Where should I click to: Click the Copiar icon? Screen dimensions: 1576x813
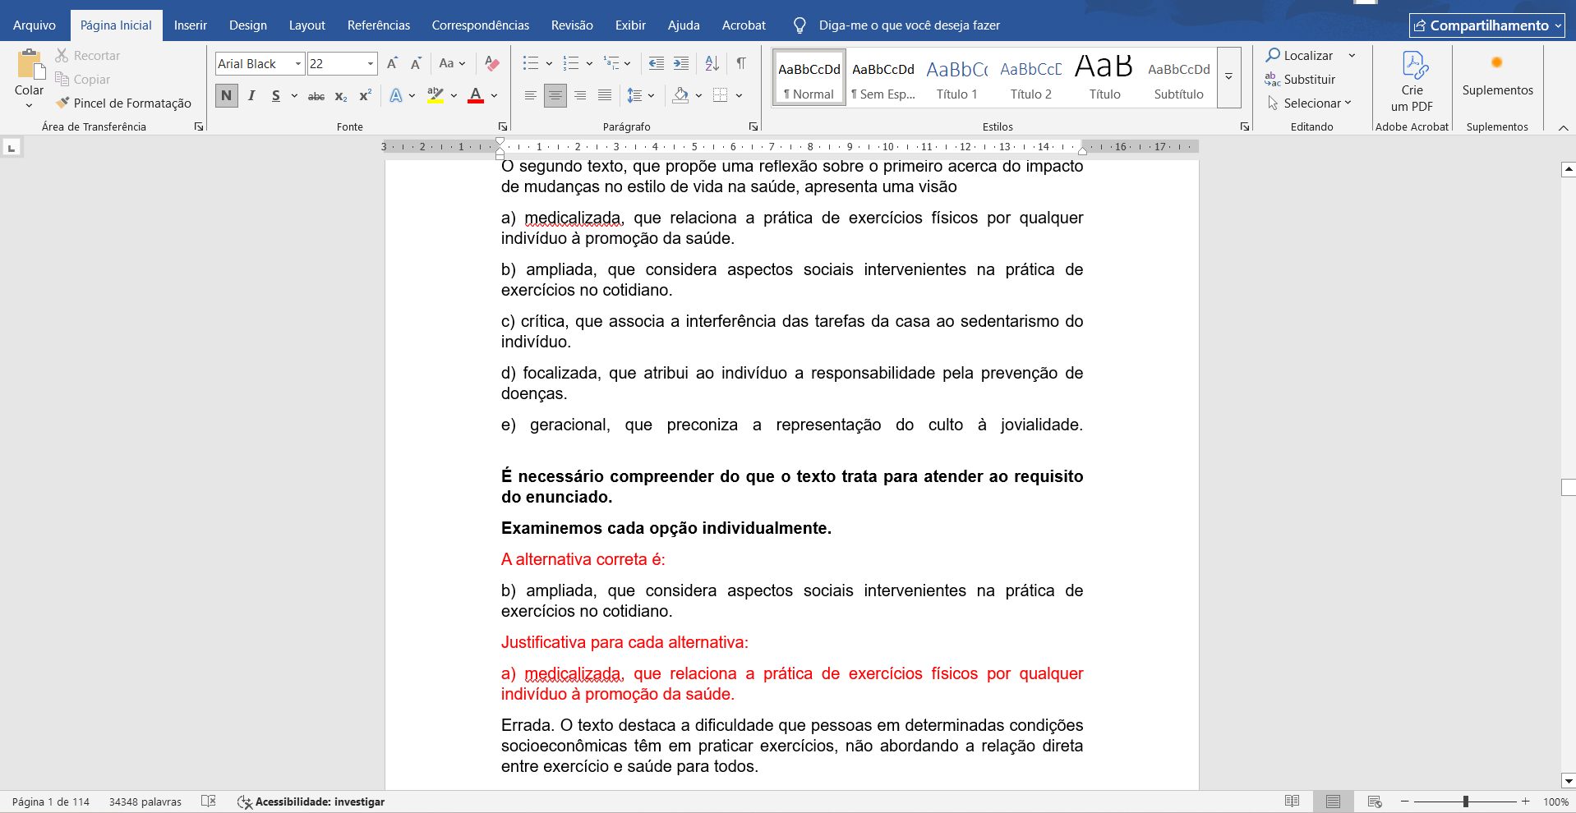[x=62, y=79]
